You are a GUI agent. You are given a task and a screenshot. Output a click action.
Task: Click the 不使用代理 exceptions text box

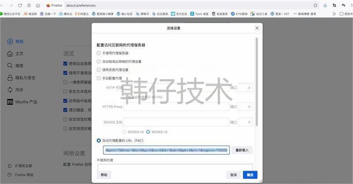(175, 167)
